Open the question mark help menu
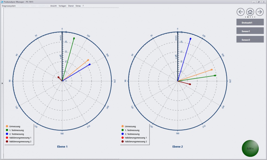 [83, 6]
